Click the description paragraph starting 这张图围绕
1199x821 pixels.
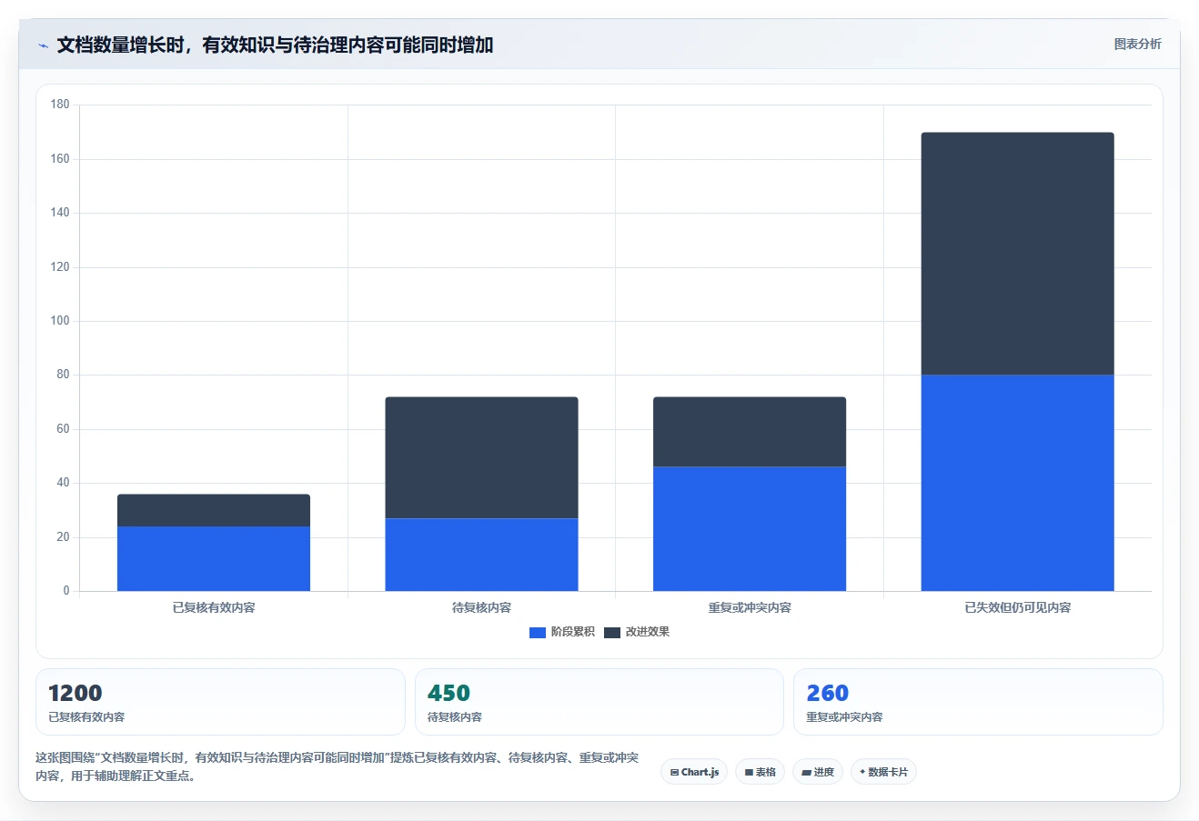[337, 766]
